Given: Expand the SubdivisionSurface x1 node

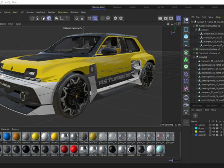Looking at the screenshot, I should [194, 53].
